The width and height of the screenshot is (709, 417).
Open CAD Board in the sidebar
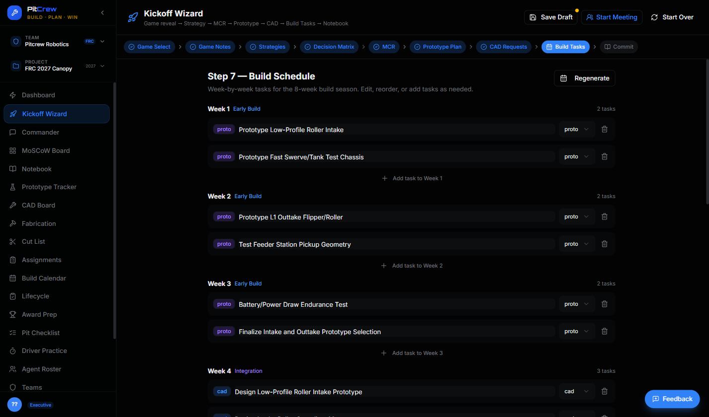point(57,205)
